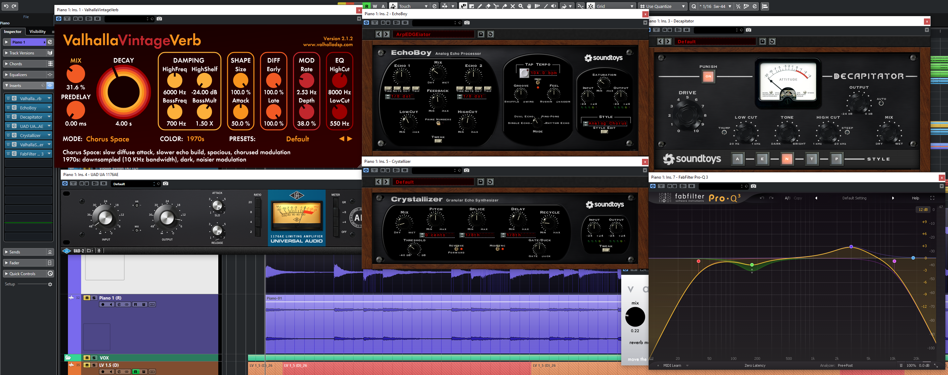Click Sends panel icon in Inspector
This screenshot has height=375, width=948.
50,252
